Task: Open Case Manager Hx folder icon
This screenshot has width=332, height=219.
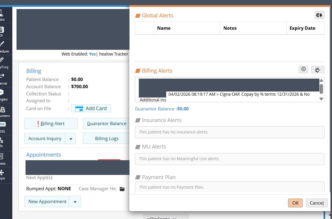Action: click(x=122, y=189)
